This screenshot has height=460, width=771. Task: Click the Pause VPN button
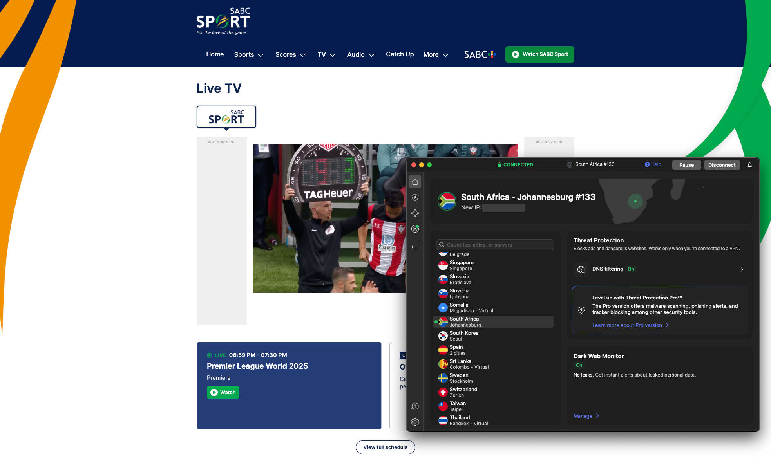686,165
